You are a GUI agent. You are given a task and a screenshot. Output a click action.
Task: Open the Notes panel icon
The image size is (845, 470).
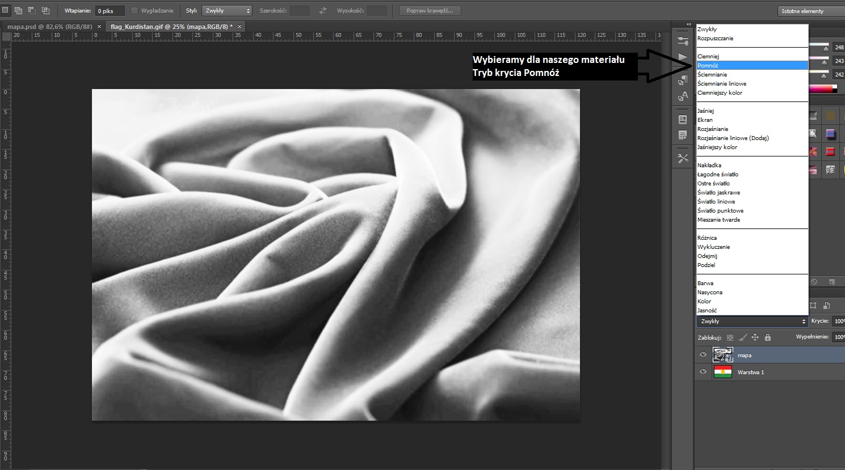(x=683, y=135)
